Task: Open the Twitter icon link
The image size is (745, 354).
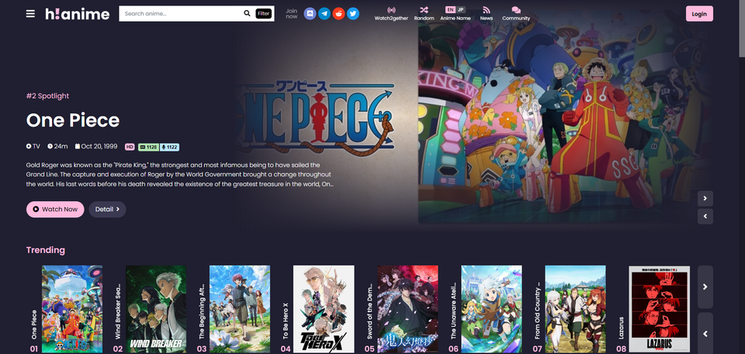Action: point(352,14)
